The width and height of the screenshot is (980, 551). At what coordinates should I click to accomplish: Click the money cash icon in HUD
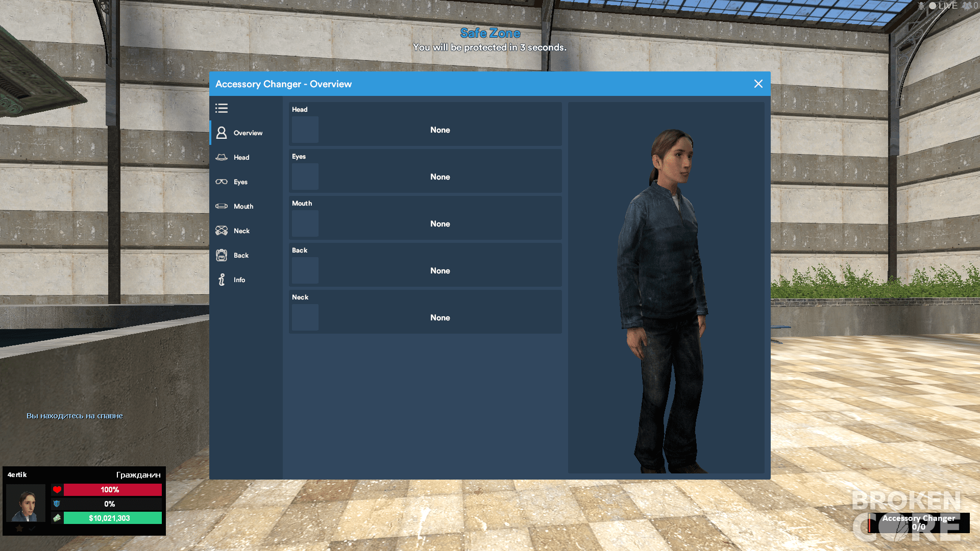tap(57, 518)
